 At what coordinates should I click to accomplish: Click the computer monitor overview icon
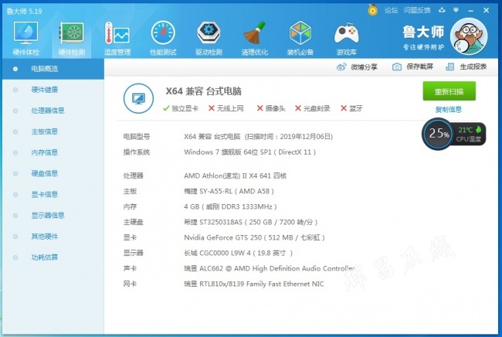click(138, 98)
